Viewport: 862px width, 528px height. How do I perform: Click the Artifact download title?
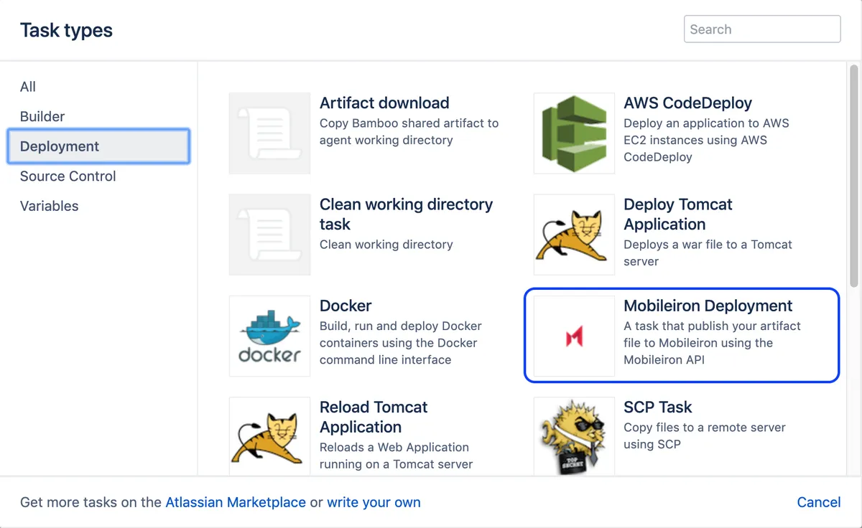(x=384, y=103)
